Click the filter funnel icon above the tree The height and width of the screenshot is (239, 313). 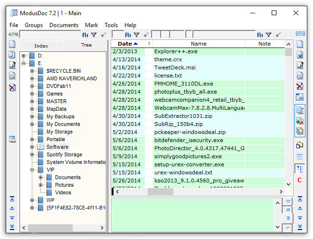[x=94, y=35]
